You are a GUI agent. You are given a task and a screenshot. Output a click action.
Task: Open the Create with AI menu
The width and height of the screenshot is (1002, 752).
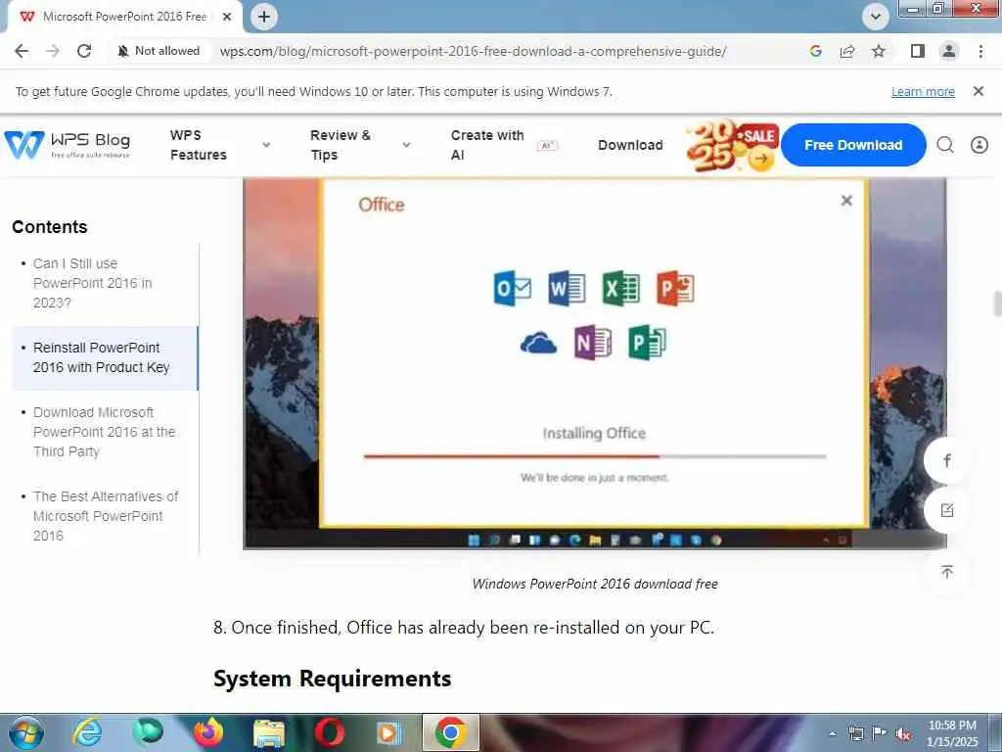click(487, 145)
